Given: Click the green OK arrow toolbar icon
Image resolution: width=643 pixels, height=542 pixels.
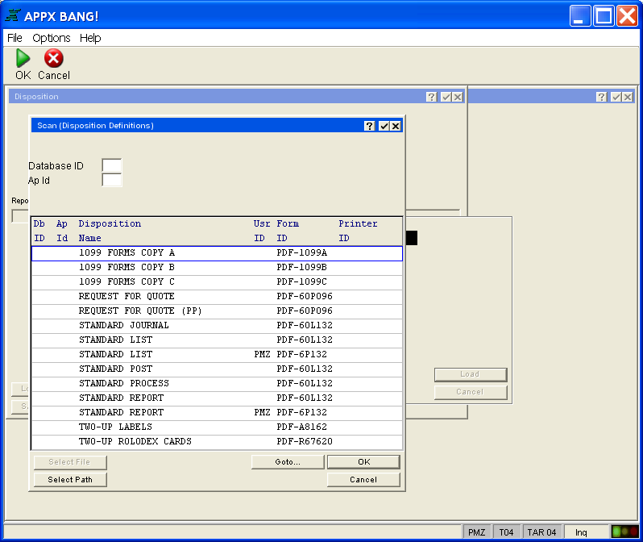Looking at the screenshot, I should click(x=23, y=58).
